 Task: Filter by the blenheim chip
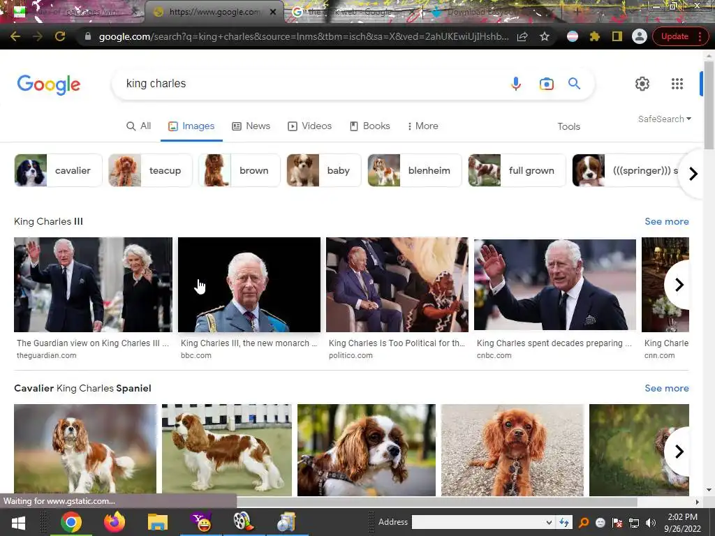[415, 170]
